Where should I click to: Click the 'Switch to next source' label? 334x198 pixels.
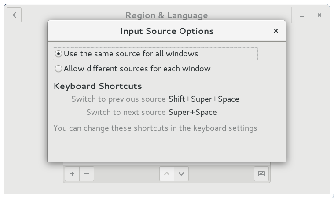126,112
